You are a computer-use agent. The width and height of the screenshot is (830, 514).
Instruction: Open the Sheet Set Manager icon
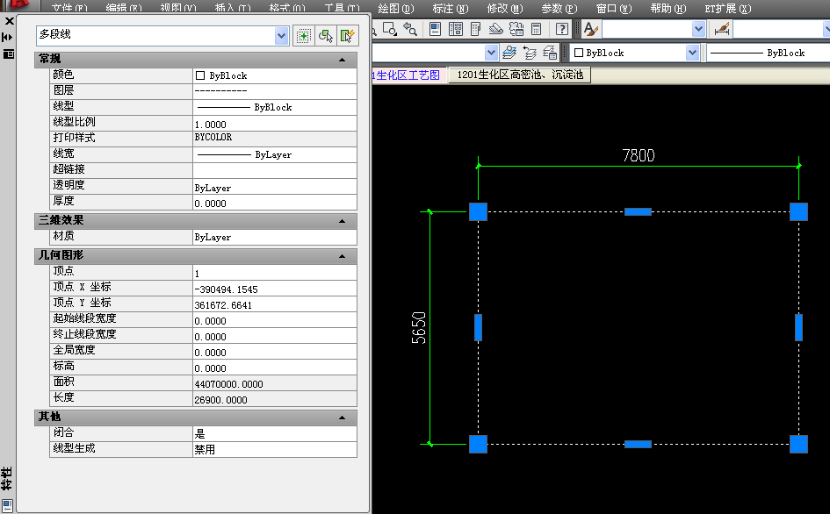tap(496, 29)
